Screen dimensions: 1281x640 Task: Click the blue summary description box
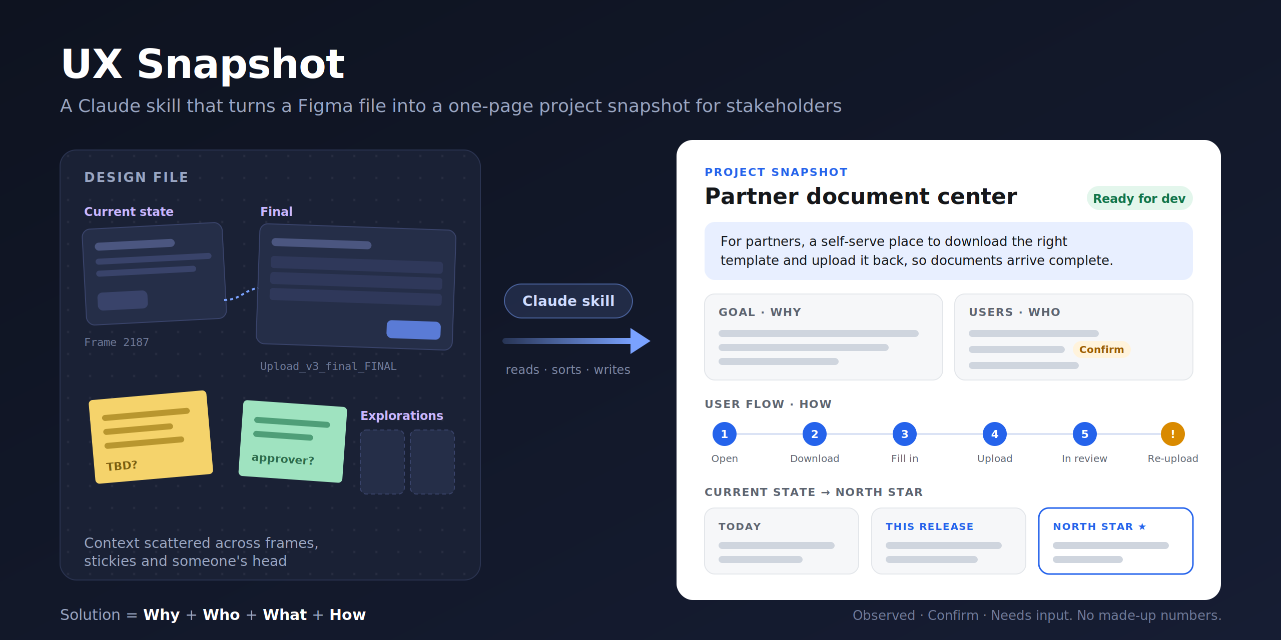click(948, 251)
